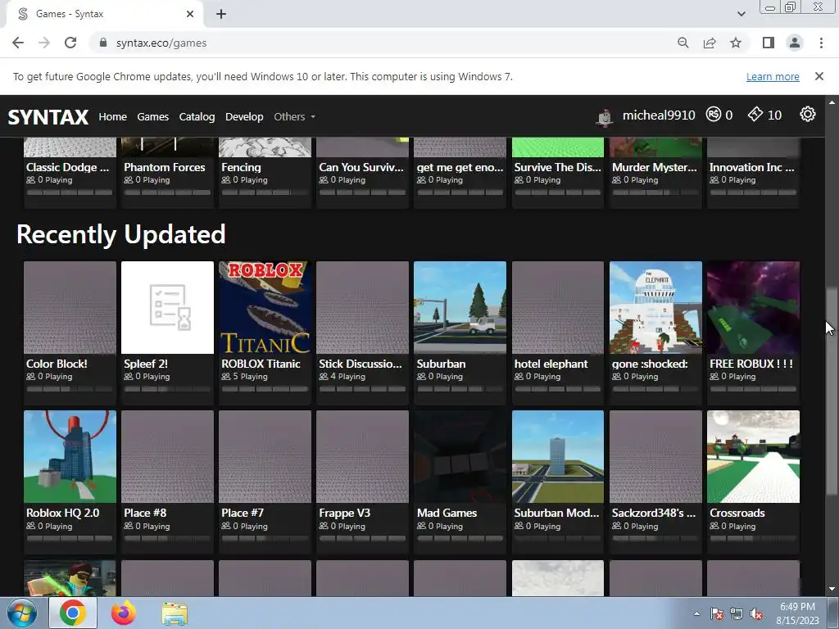Dismiss the Chrome update notification bar
Viewport: 839px width, 629px height.
tap(819, 76)
